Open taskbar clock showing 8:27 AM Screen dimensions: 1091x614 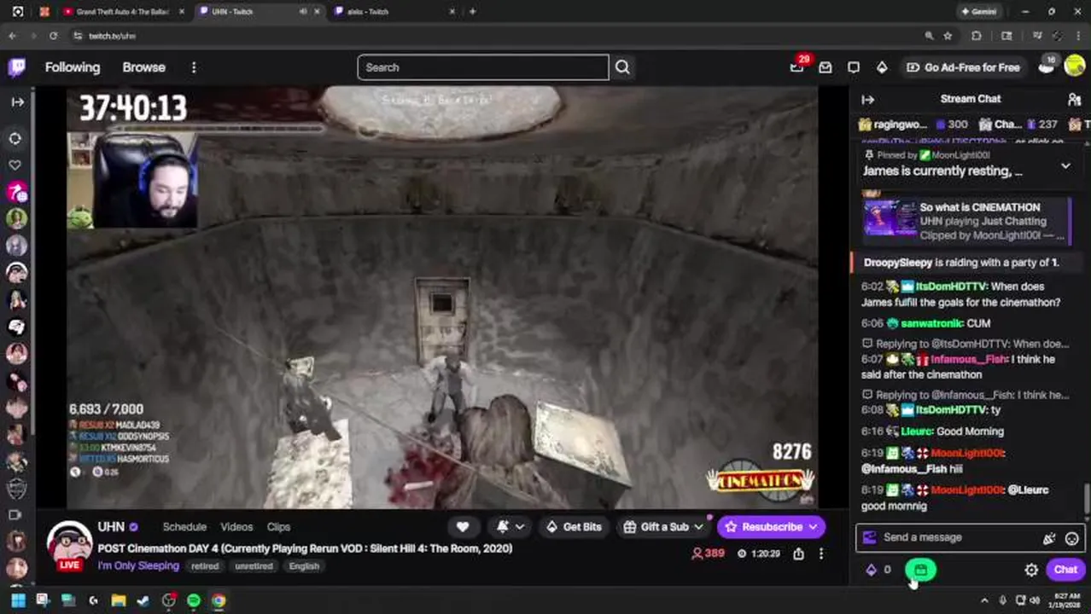tap(1063, 600)
